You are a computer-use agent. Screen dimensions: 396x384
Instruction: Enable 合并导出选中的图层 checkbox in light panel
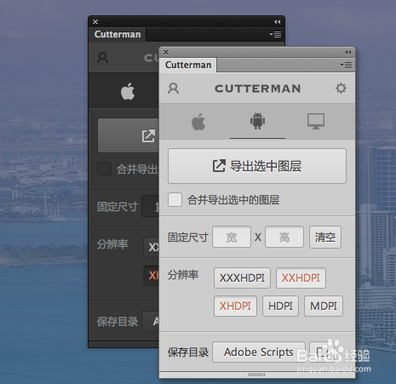[x=175, y=200]
